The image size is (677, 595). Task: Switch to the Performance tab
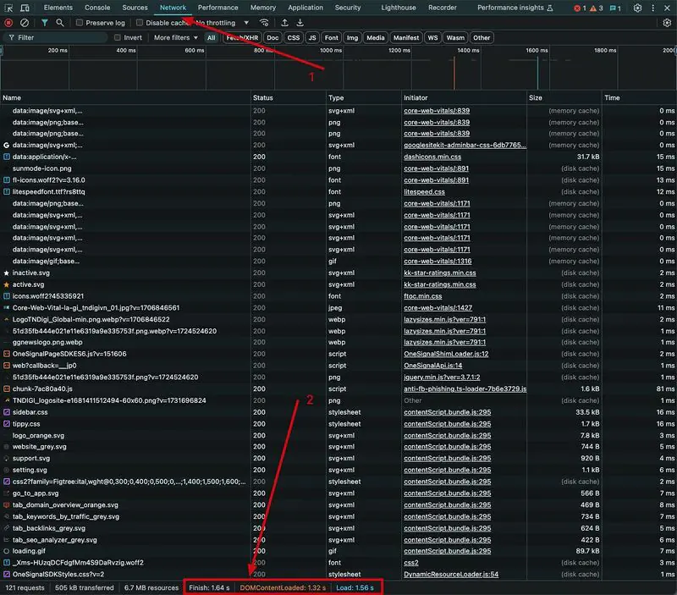[218, 8]
